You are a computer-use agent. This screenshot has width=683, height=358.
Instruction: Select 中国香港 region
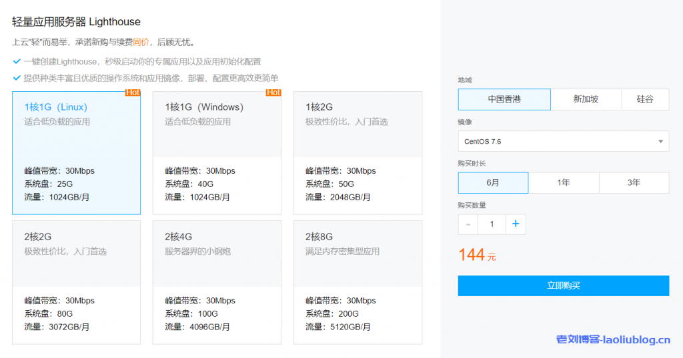pos(504,99)
